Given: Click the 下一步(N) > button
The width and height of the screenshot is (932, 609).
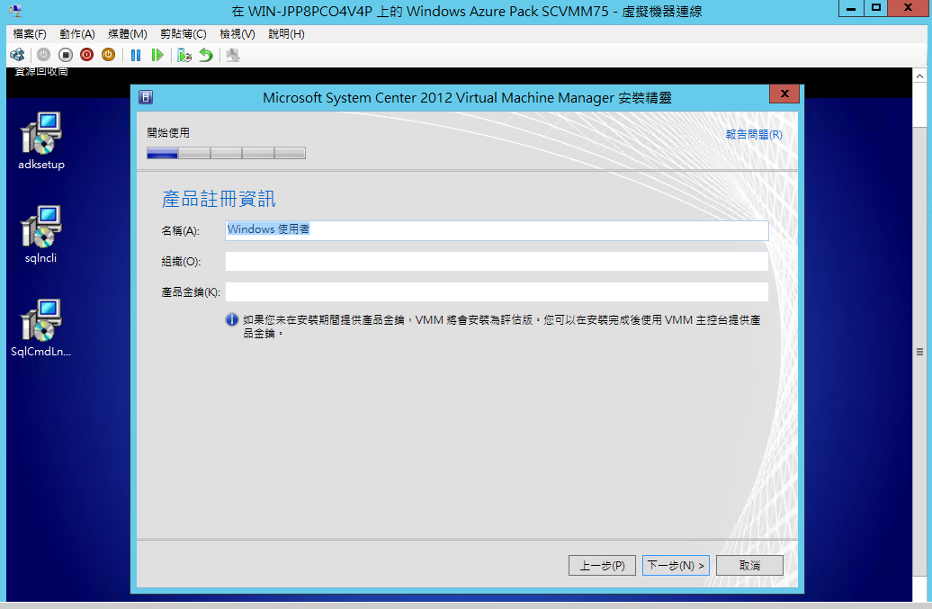Looking at the screenshot, I should coord(676,565).
